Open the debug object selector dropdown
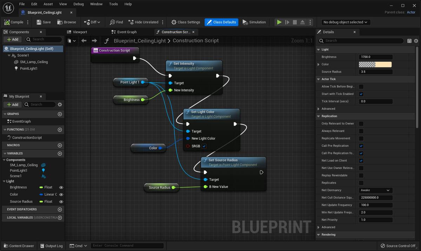 pyautogui.click(x=346, y=22)
